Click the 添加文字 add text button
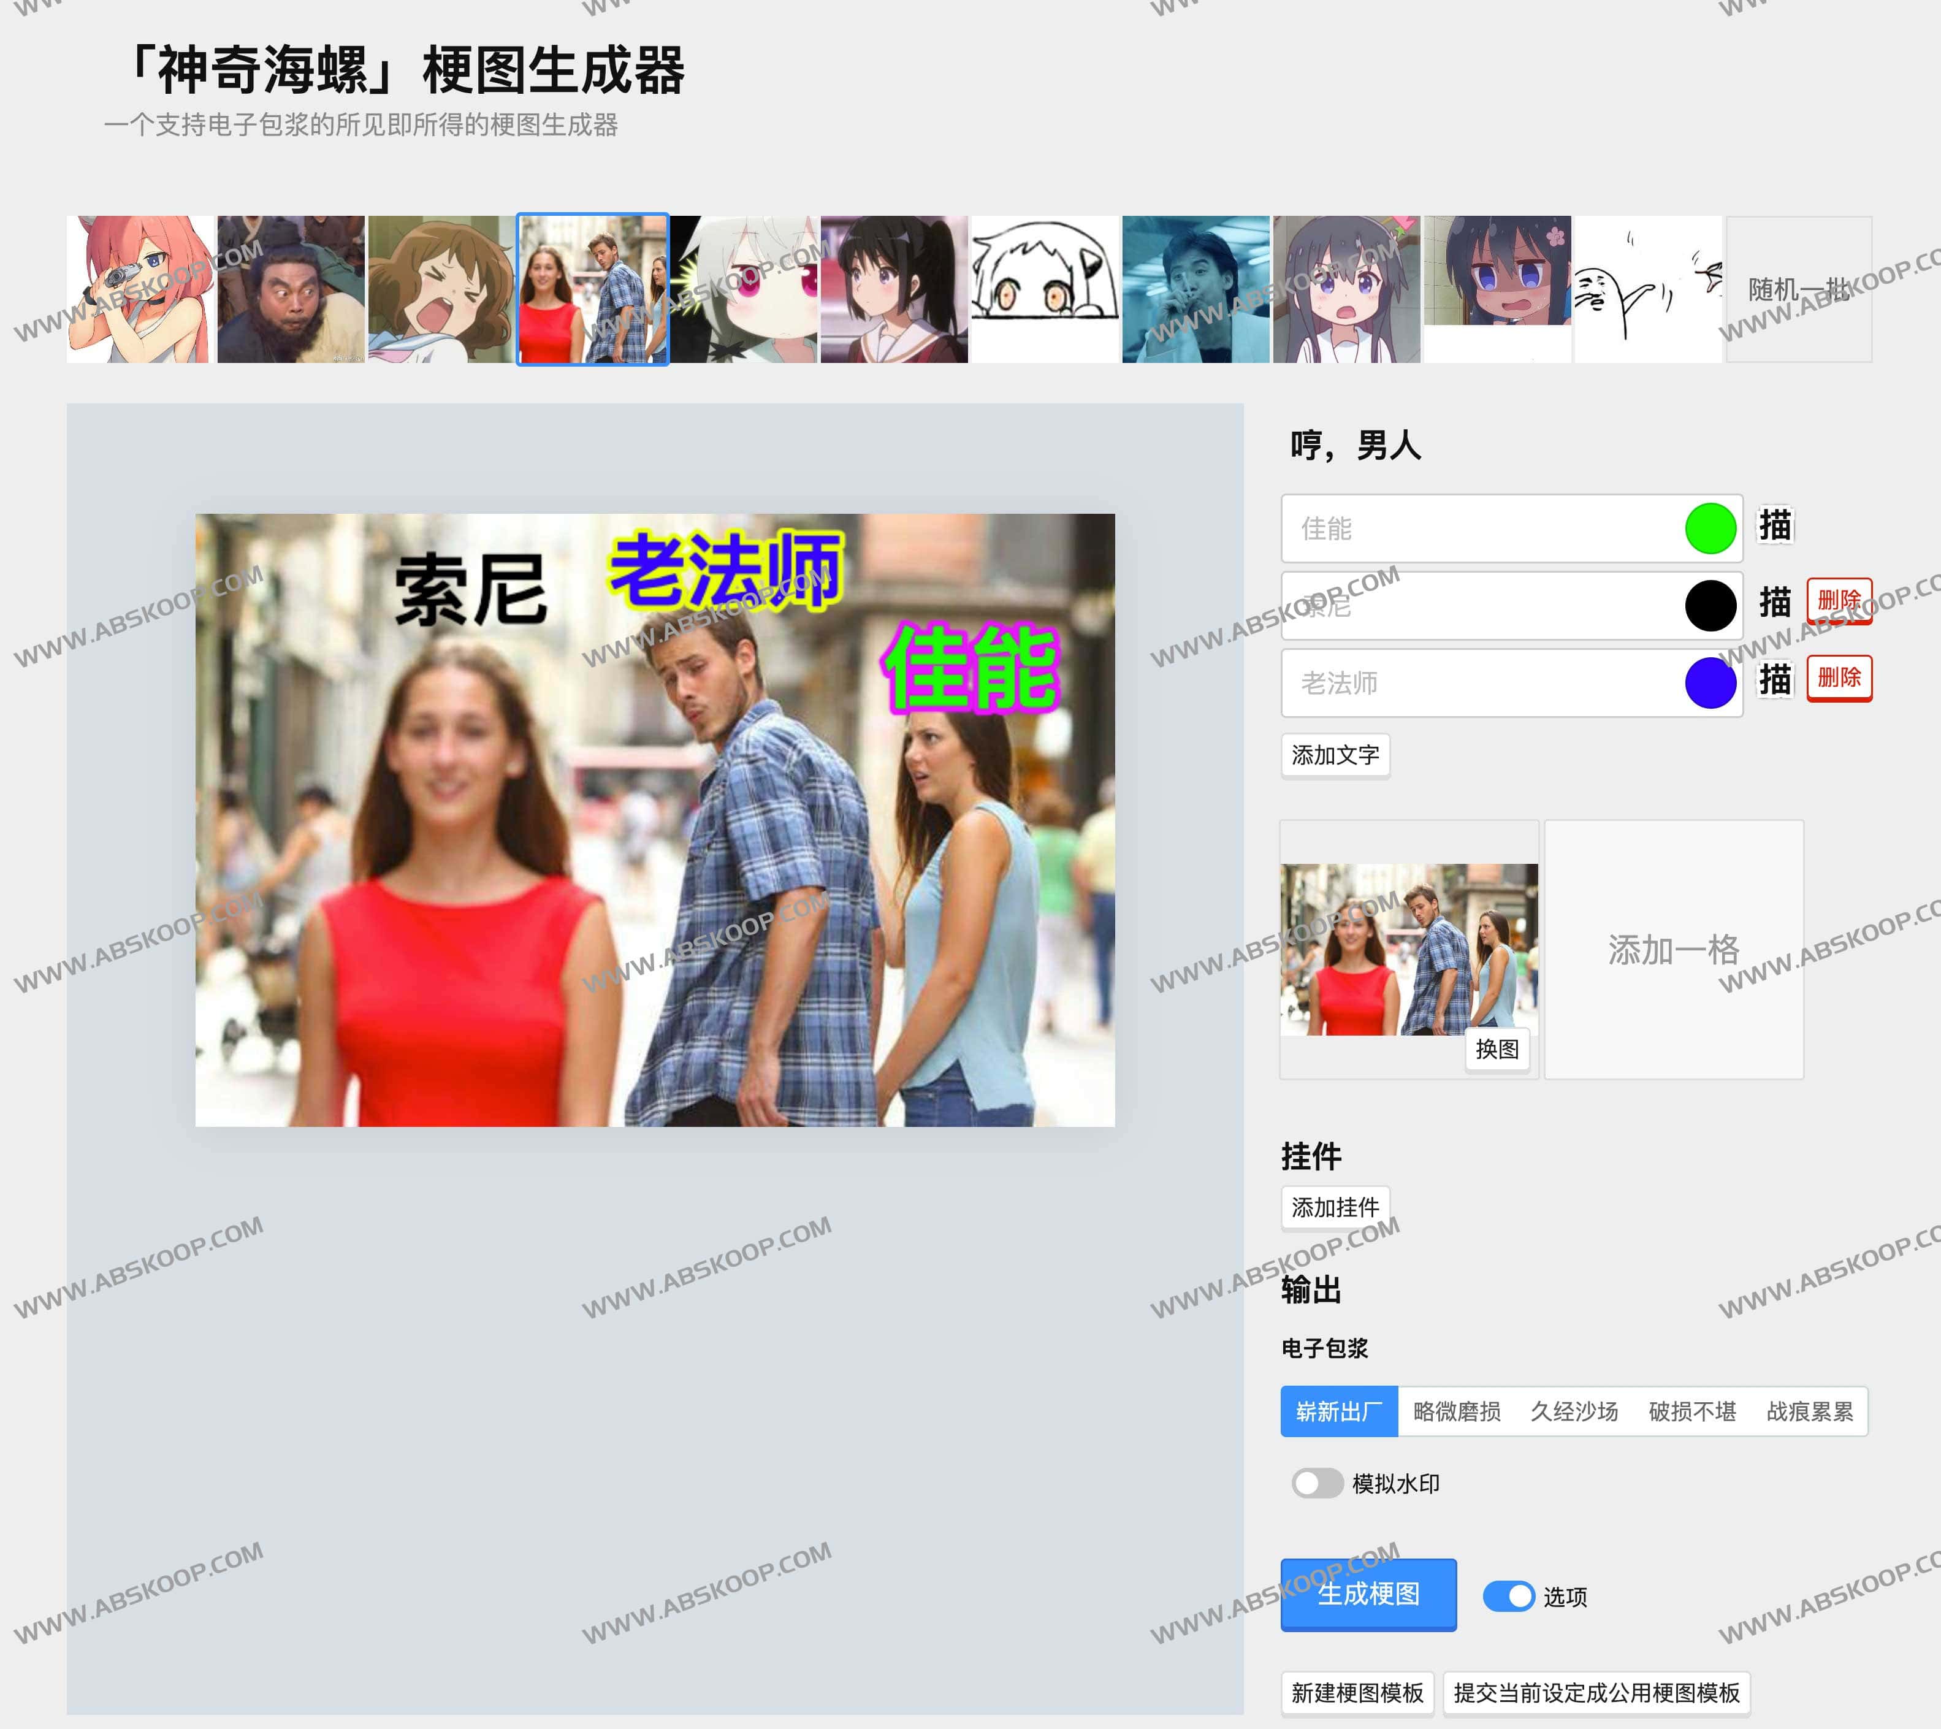The width and height of the screenshot is (1941, 1729). (1335, 755)
